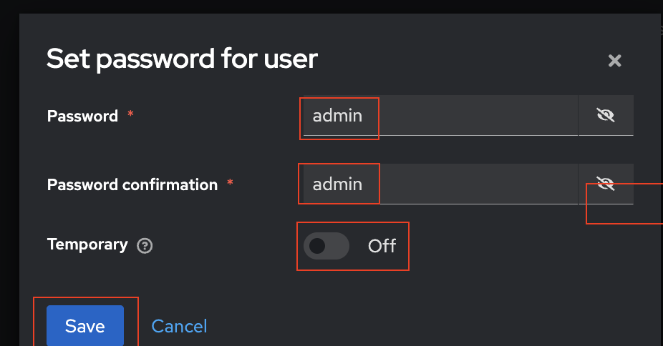Viewport: 663px width, 346px height.
Task: Place cursor in "admin" text of confirmation field
Action: click(x=337, y=184)
